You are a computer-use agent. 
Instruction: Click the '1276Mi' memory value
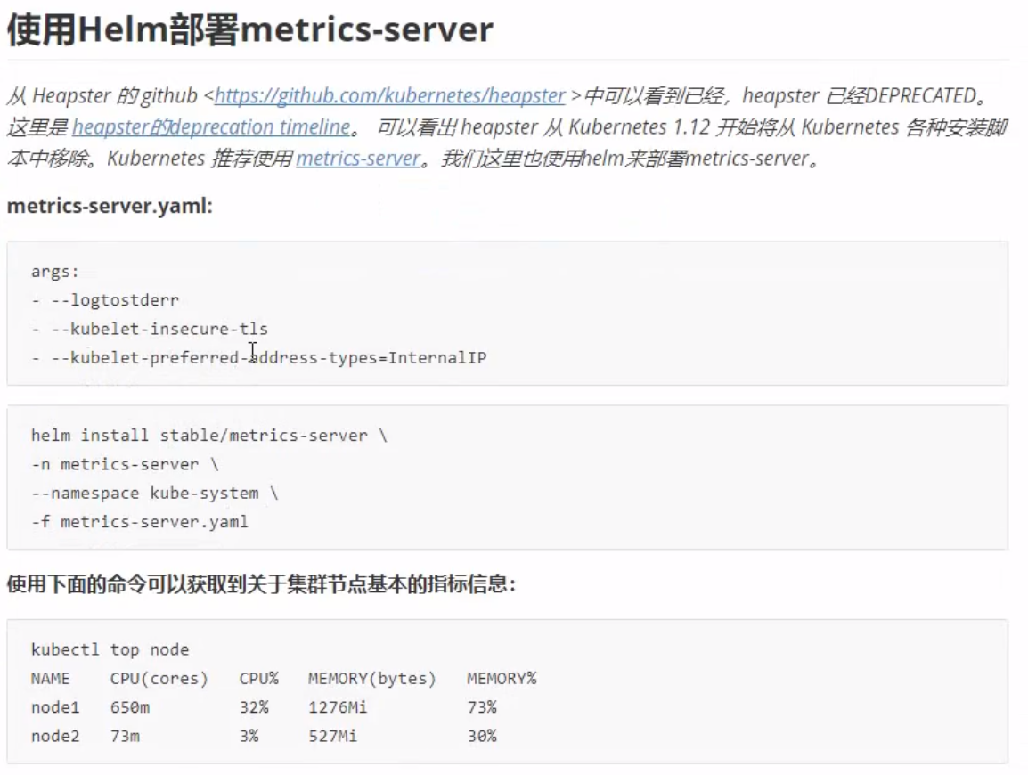click(338, 707)
